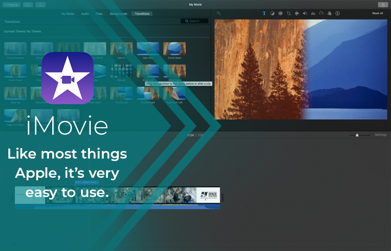391x251 pixels.
Task: Select the Spin Out transition
Action: click(x=148, y=49)
